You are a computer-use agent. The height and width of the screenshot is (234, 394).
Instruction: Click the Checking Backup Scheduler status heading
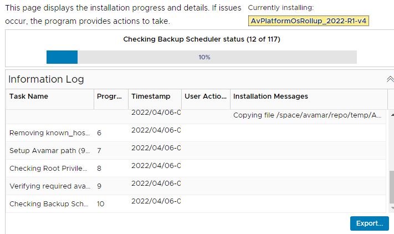point(202,39)
